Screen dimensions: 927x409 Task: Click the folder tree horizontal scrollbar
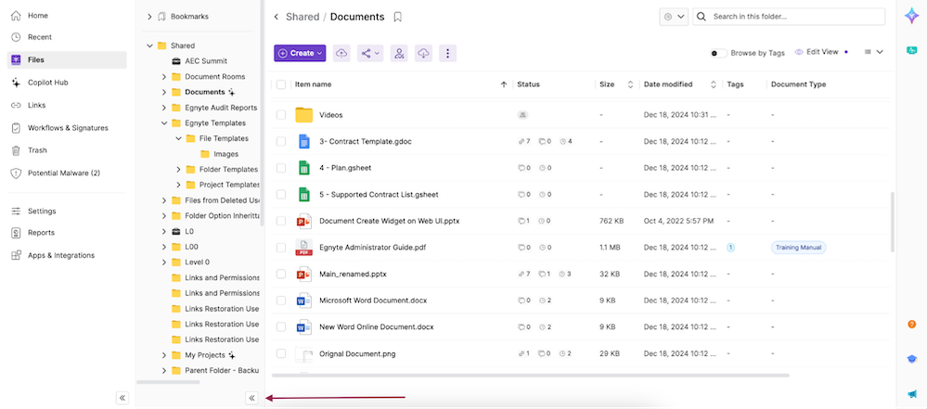pyautogui.click(x=169, y=382)
